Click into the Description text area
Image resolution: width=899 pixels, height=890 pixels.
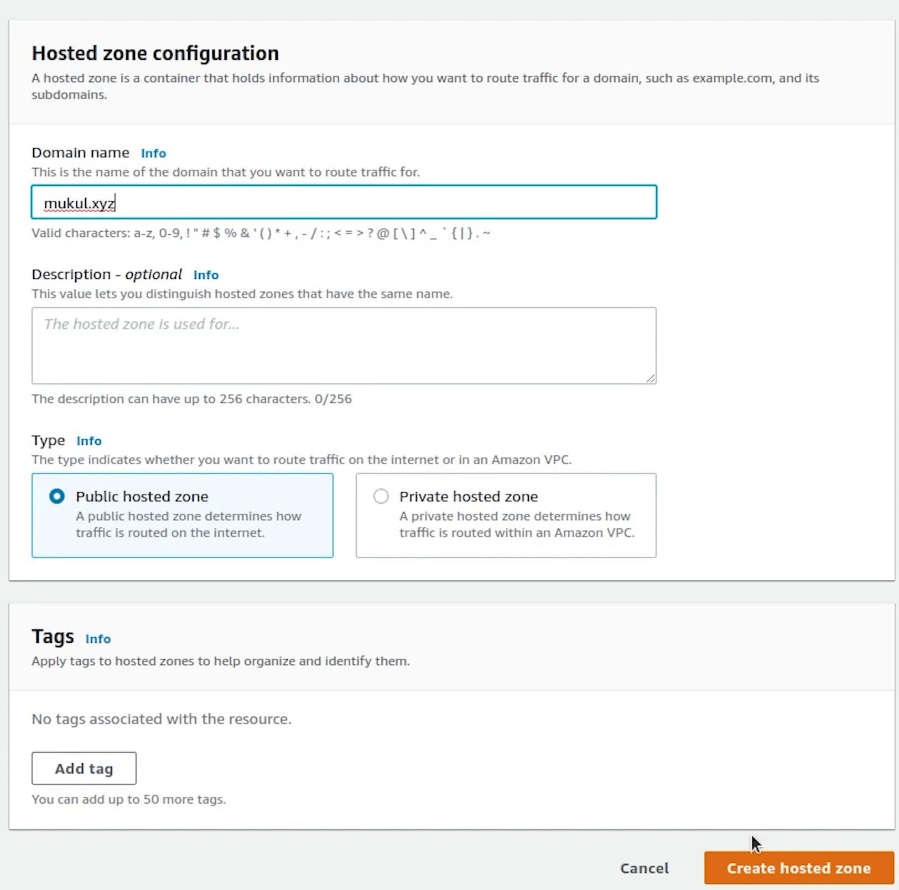pos(343,346)
